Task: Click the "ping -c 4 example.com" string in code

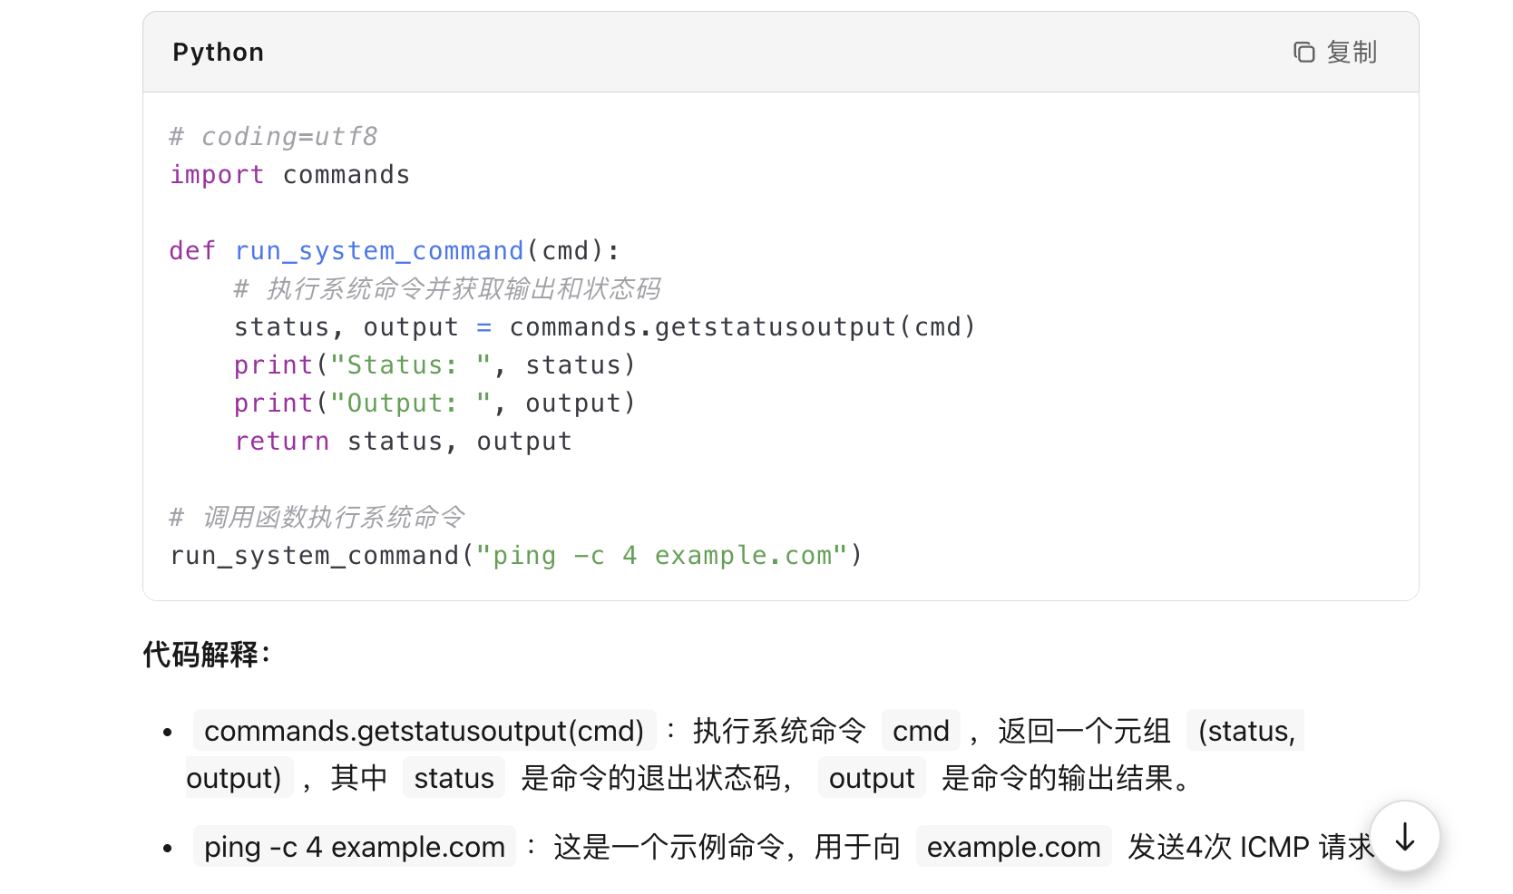Action: click(661, 556)
